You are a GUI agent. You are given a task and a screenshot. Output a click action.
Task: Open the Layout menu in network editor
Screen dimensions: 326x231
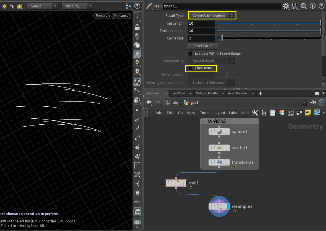pyautogui.click(x=219, y=113)
